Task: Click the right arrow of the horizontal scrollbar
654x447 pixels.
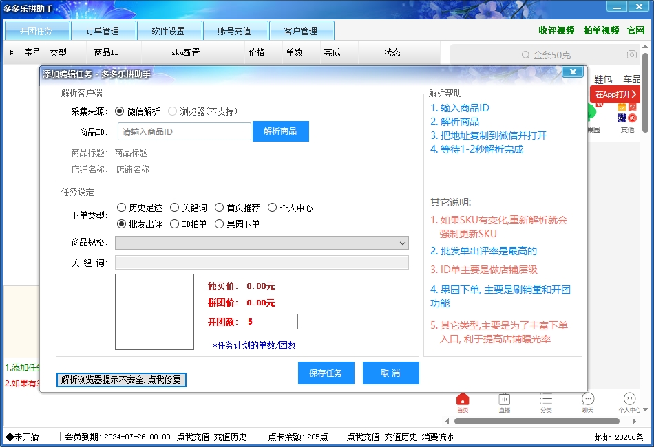Action: (x=635, y=421)
